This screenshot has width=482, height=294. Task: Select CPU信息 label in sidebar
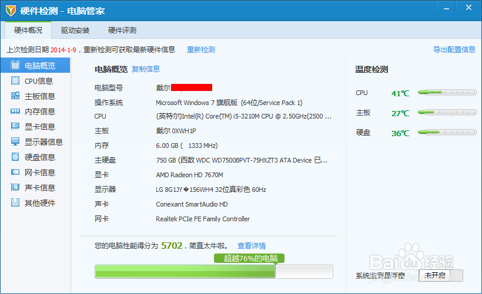pyautogui.click(x=39, y=81)
